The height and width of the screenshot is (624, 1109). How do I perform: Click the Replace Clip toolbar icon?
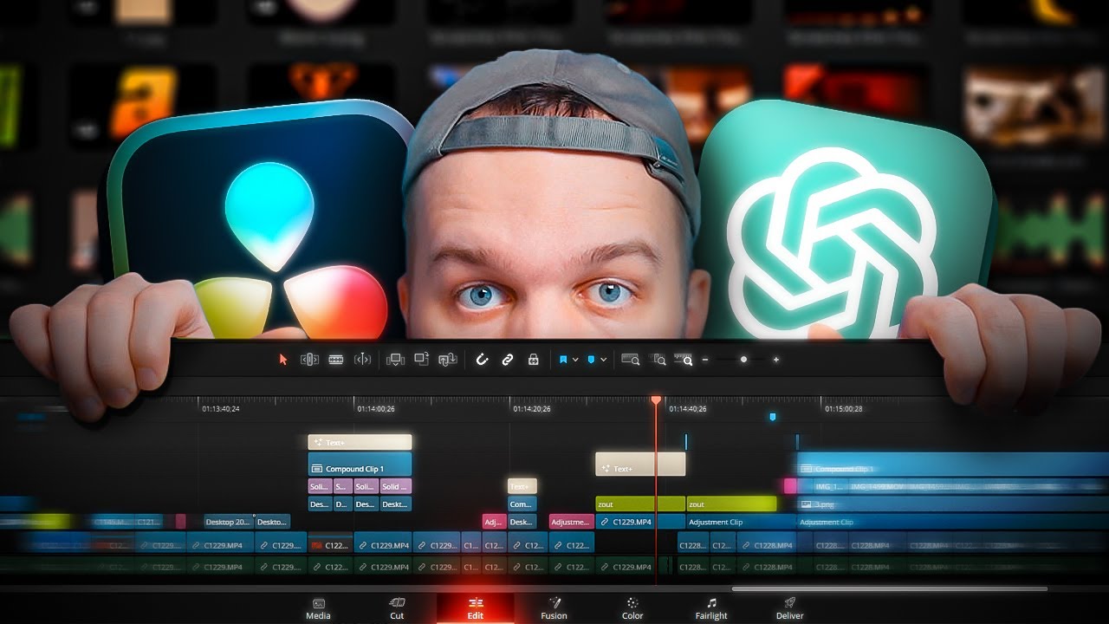click(x=448, y=360)
